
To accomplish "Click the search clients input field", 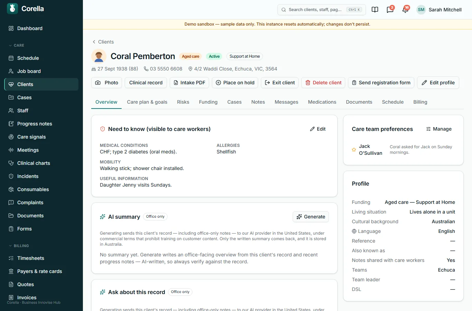I will [x=322, y=10].
